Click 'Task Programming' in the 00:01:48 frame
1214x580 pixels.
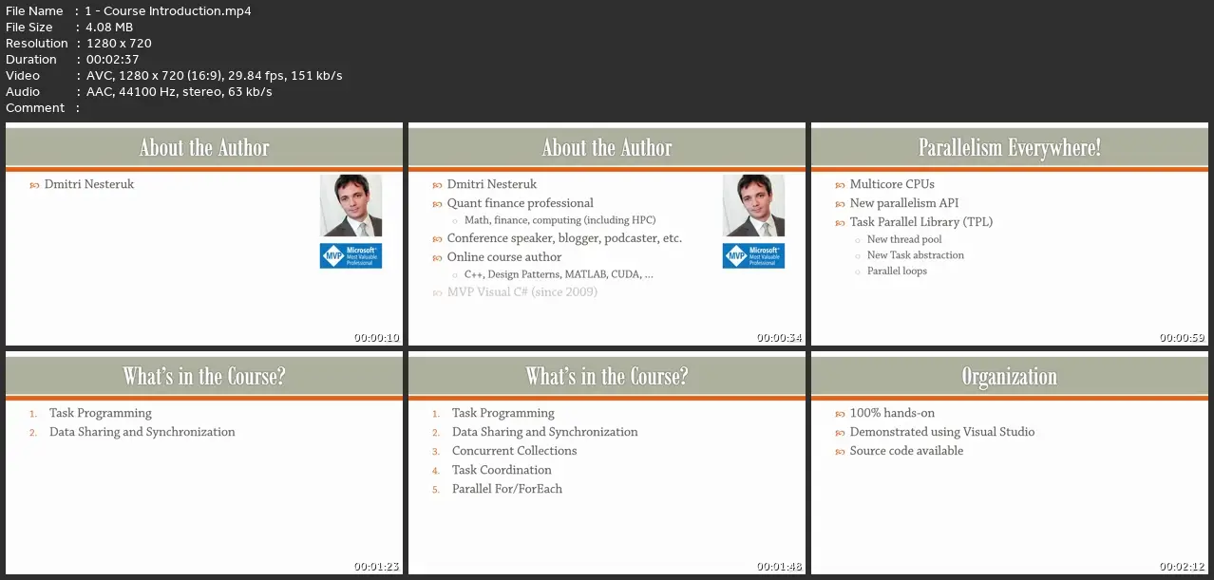[503, 413]
